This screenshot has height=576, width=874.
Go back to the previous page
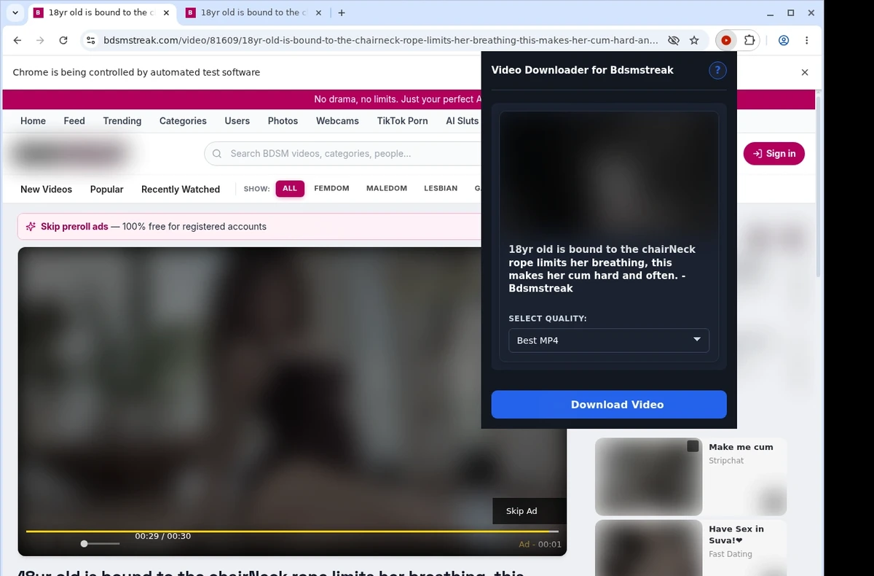pyautogui.click(x=17, y=41)
